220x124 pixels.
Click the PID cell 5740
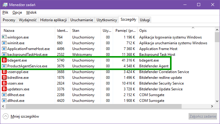pos(61,60)
